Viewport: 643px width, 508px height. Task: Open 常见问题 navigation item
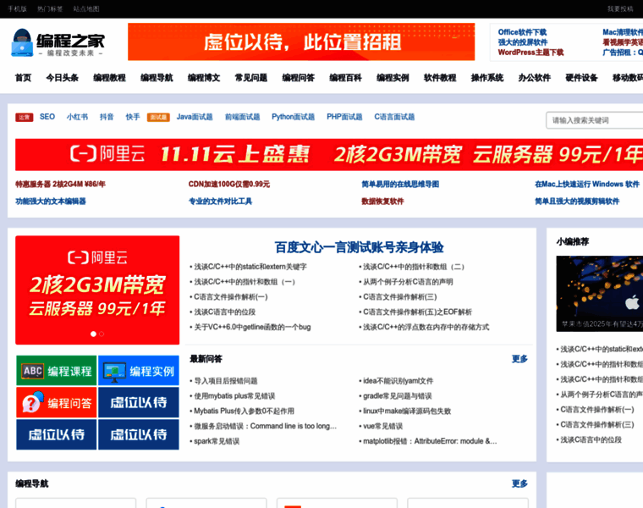tap(251, 78)
